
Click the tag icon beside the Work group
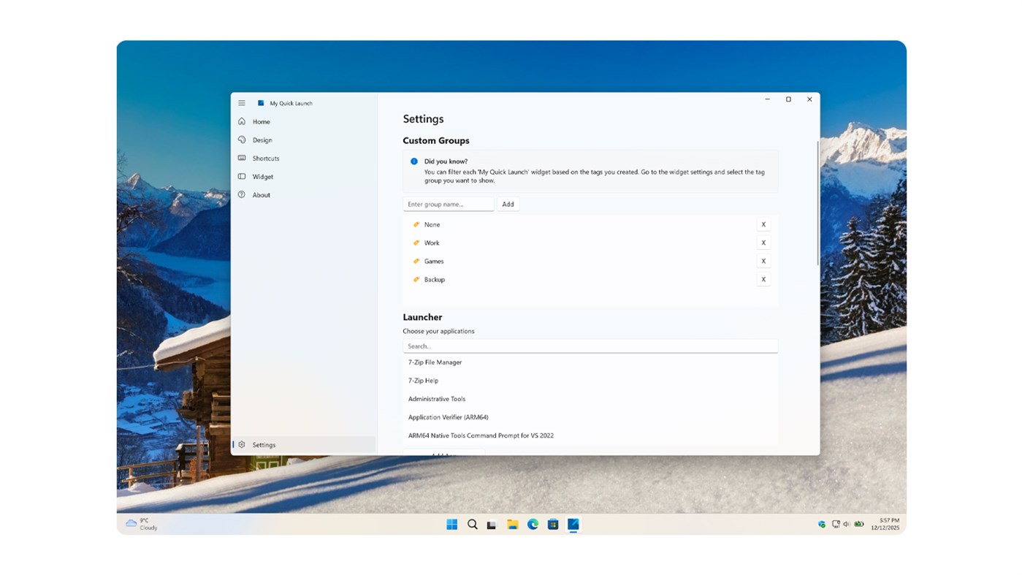[x=416, y=242]
